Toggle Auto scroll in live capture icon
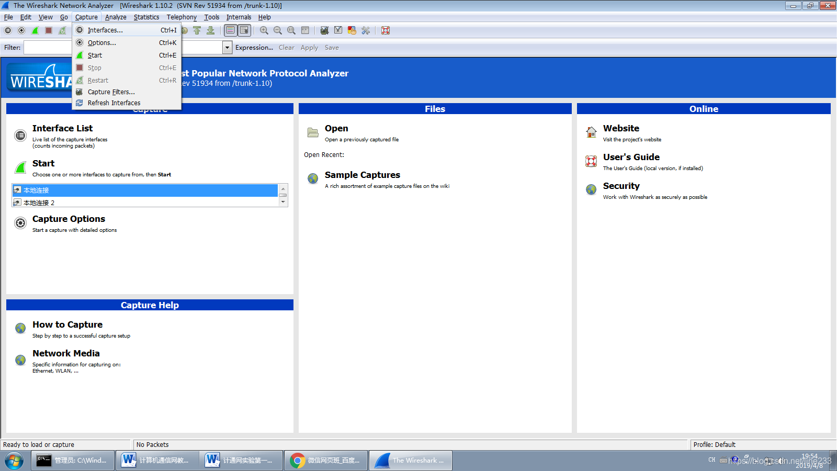The image size is (837, 471). coord(244,30)
